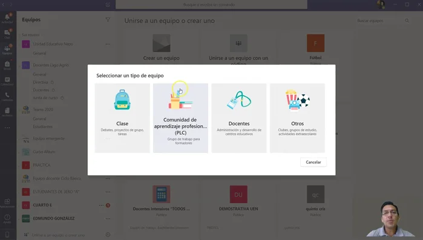Open options for ESTUDIANTES DE 3ERO A
The image size is (423, 240).
pos(108,192)
